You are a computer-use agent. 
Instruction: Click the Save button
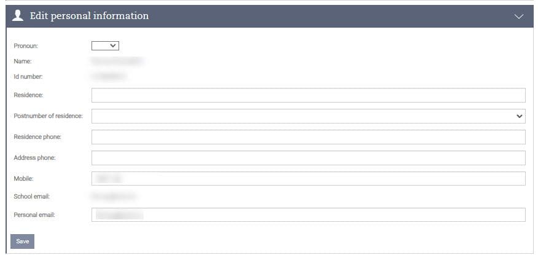(x=22, y=241)
